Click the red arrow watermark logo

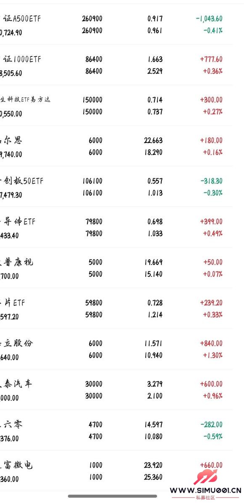click(205, 477)
